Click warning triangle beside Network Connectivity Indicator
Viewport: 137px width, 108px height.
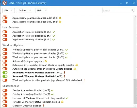click(62, 102)
